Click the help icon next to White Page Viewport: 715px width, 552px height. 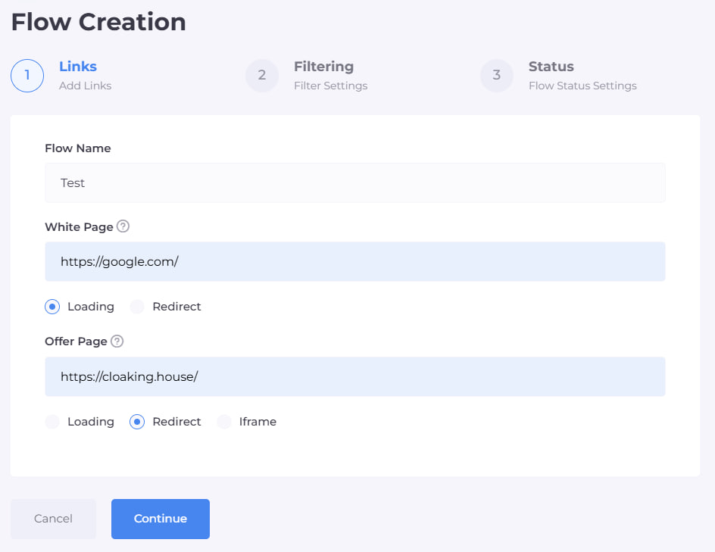tap(123, 226)
